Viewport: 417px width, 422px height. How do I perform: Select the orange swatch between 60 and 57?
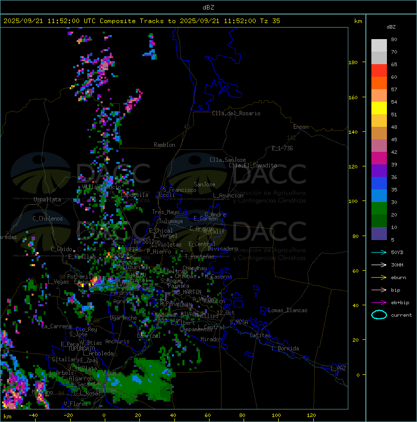pos(379,83)
